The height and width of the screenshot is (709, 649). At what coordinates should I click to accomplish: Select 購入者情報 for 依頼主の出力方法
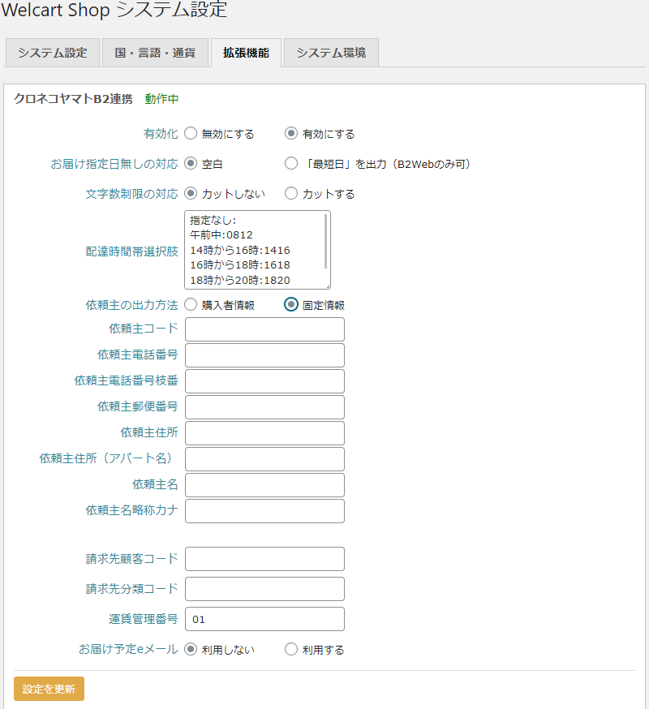(191, 304)
